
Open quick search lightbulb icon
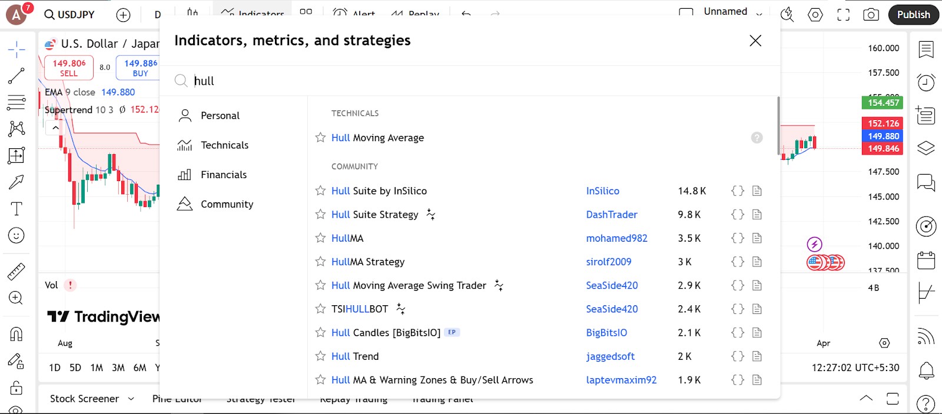787,15
